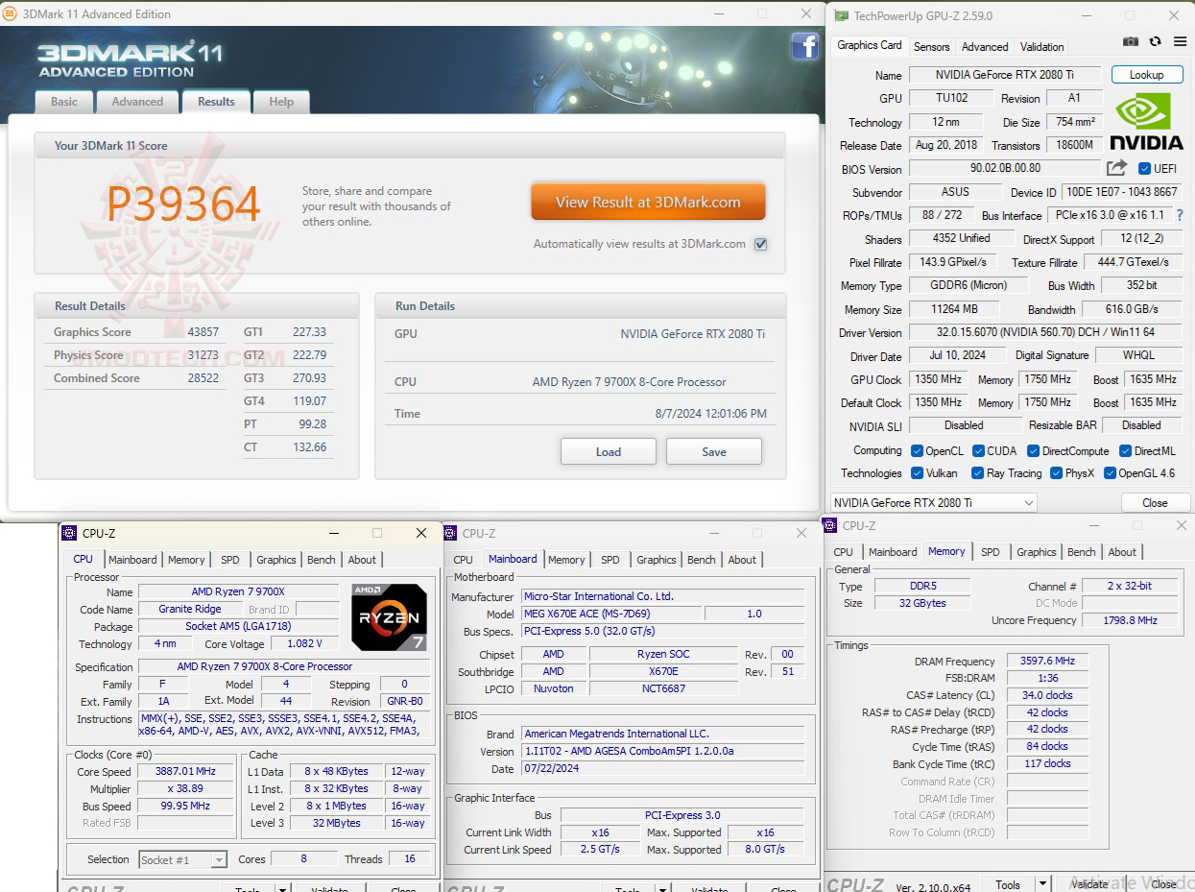Click CAS# Latency value 34.0 clocks
Image resolution: width=1195 pixels, height=892 pixels.
(1047, 695)
